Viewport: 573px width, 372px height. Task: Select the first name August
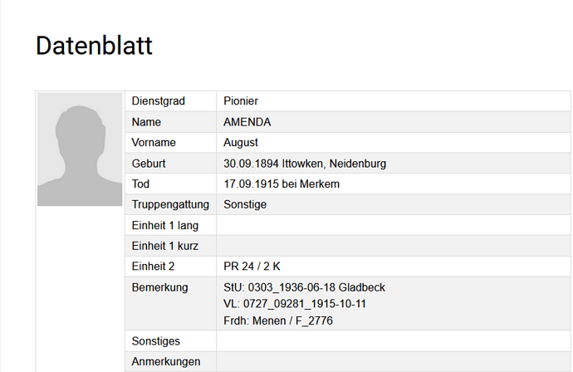(x=241, y=143)
